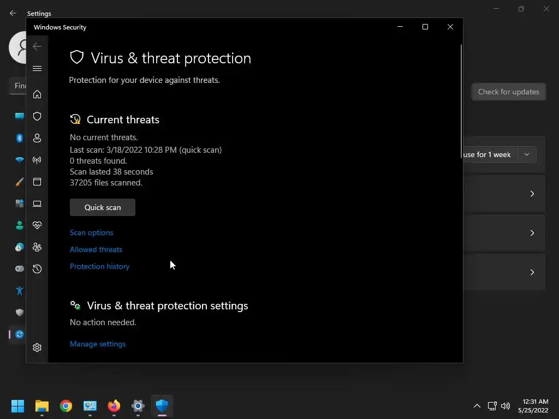Open Accessibility icon in Settings sidebar
This screenshot has width=559, height=419.
click(x=19, y=291)
